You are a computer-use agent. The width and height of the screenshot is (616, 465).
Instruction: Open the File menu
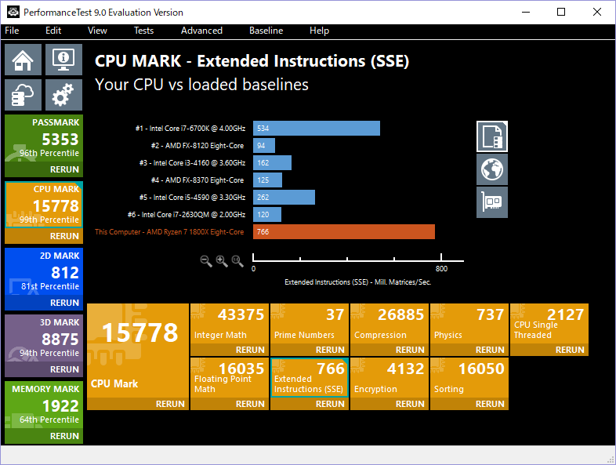point(12,31)
